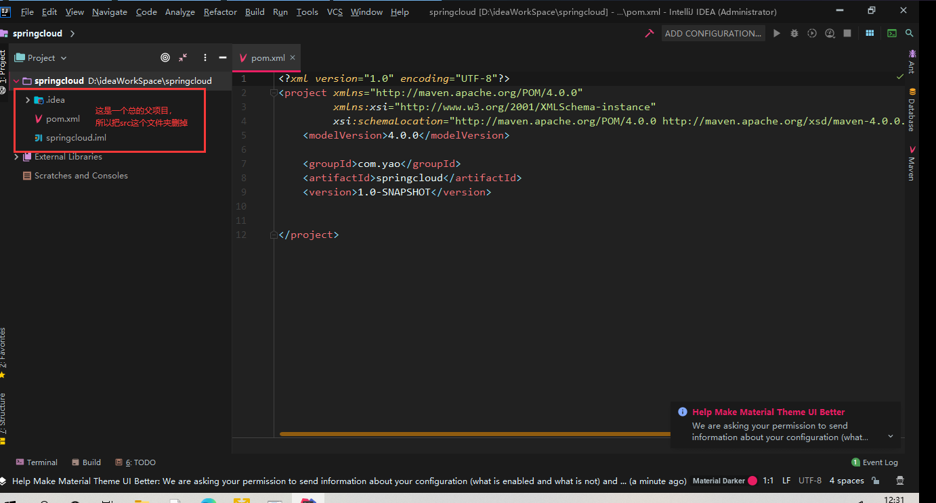Open the 2: Favorites side tab
Viewport: 936px width, 503px height.
[3, 352]
